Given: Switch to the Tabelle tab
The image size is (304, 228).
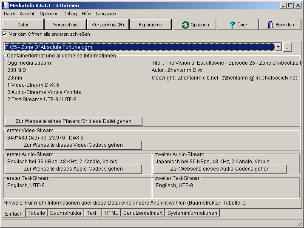Looking at the screenshot, I should pos(36,213).
